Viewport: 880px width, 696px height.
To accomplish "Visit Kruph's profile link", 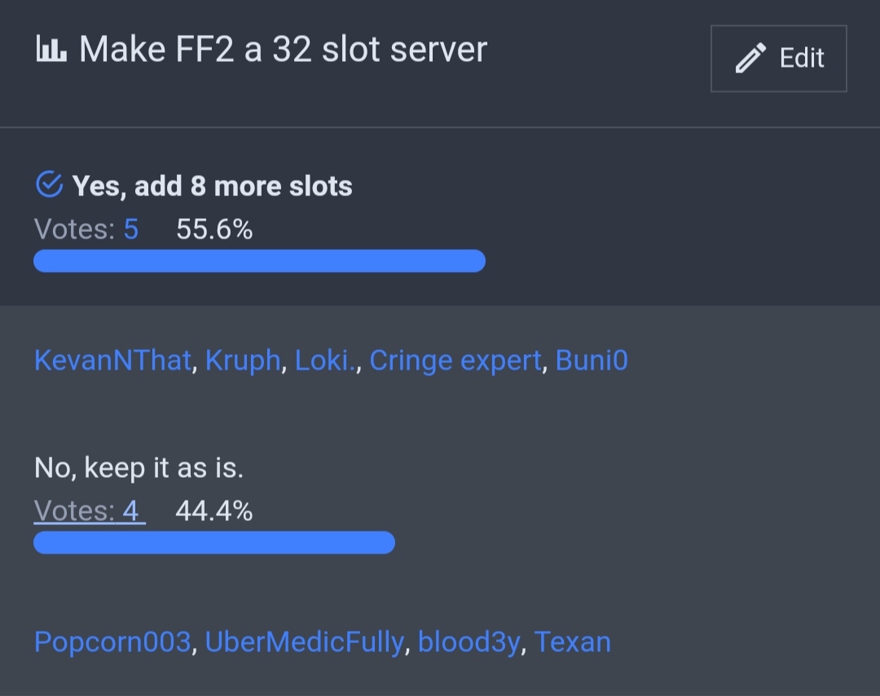I will click(x=243, y=360).
